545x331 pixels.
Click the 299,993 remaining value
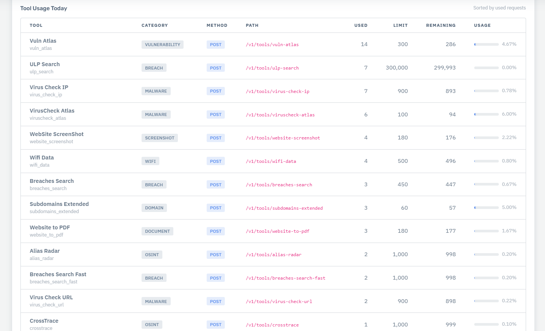(445, 68)
